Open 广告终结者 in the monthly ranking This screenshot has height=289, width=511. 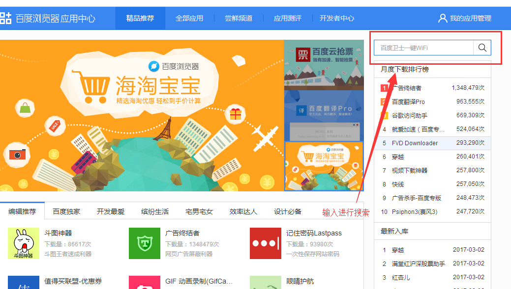point(407,88)
